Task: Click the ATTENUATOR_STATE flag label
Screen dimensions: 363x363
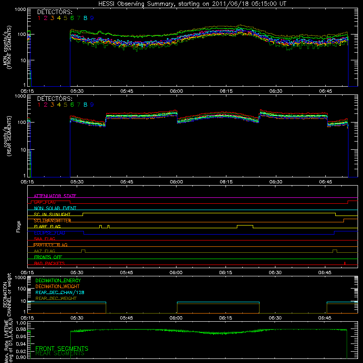Action: coord(55,196)
